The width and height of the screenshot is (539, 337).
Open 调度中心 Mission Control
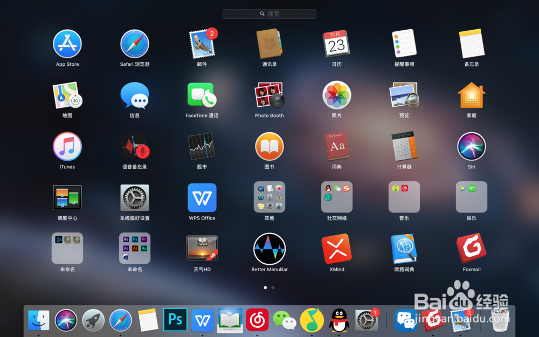click(67, 197)
